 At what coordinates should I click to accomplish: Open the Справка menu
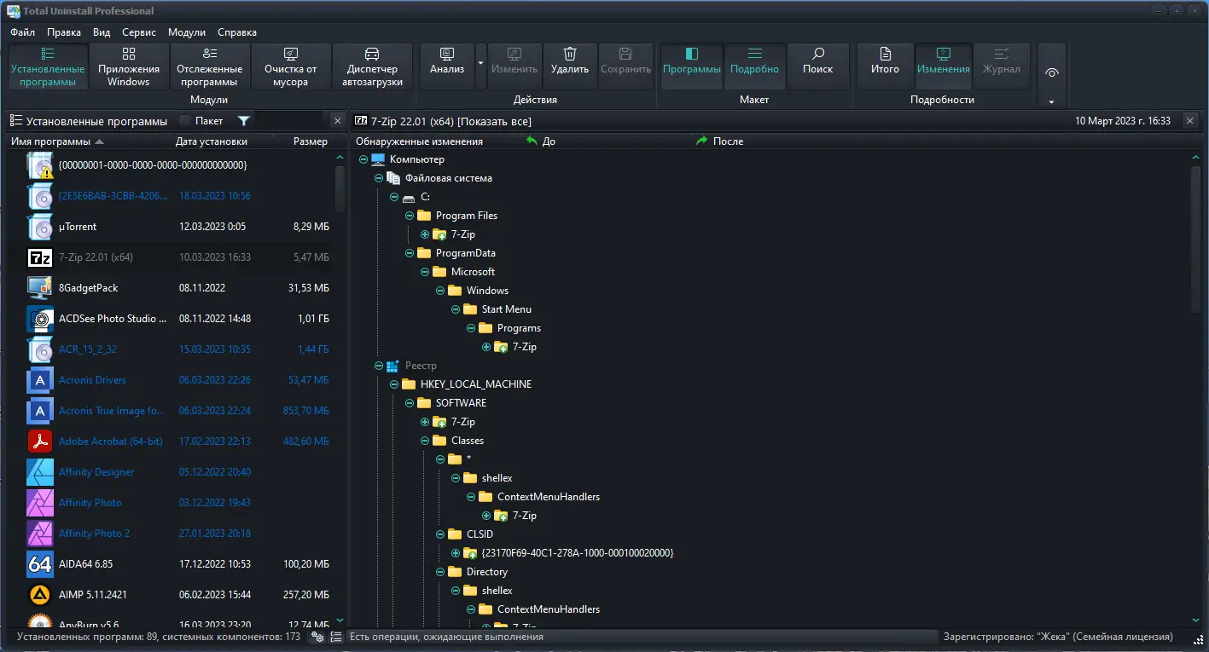point(237,32)
